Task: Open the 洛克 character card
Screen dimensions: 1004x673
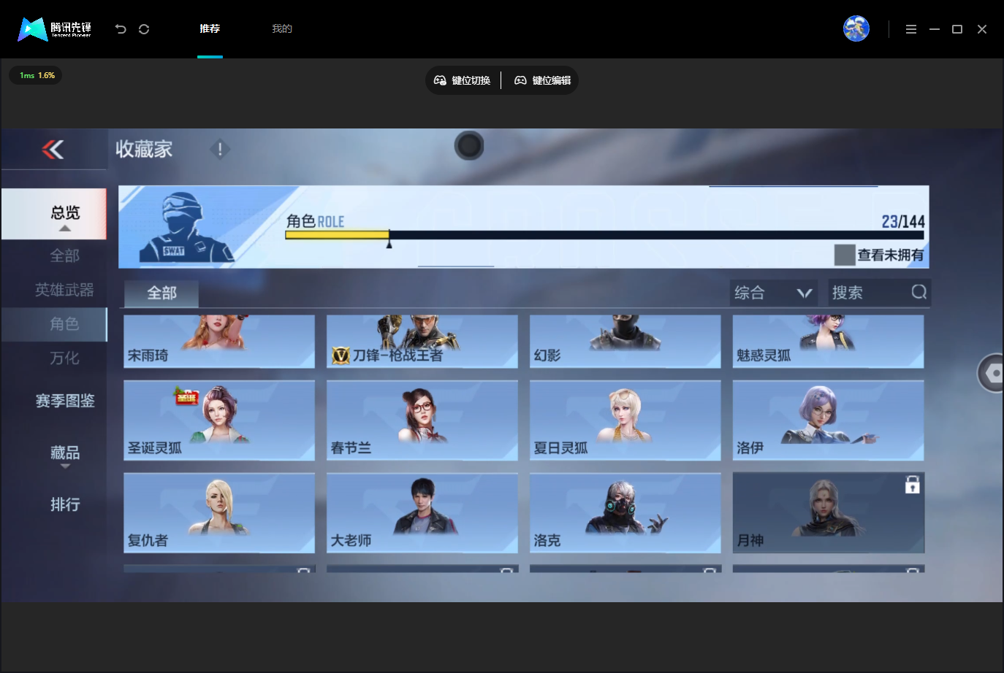Action: coord(625,513)
